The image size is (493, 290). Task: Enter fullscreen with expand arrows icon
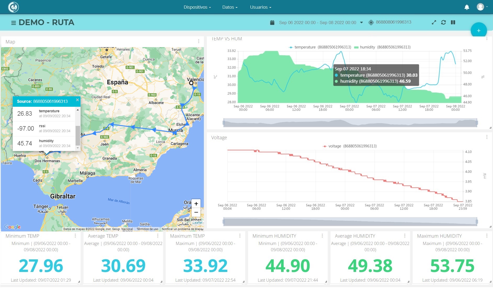[x=434, y=23]
